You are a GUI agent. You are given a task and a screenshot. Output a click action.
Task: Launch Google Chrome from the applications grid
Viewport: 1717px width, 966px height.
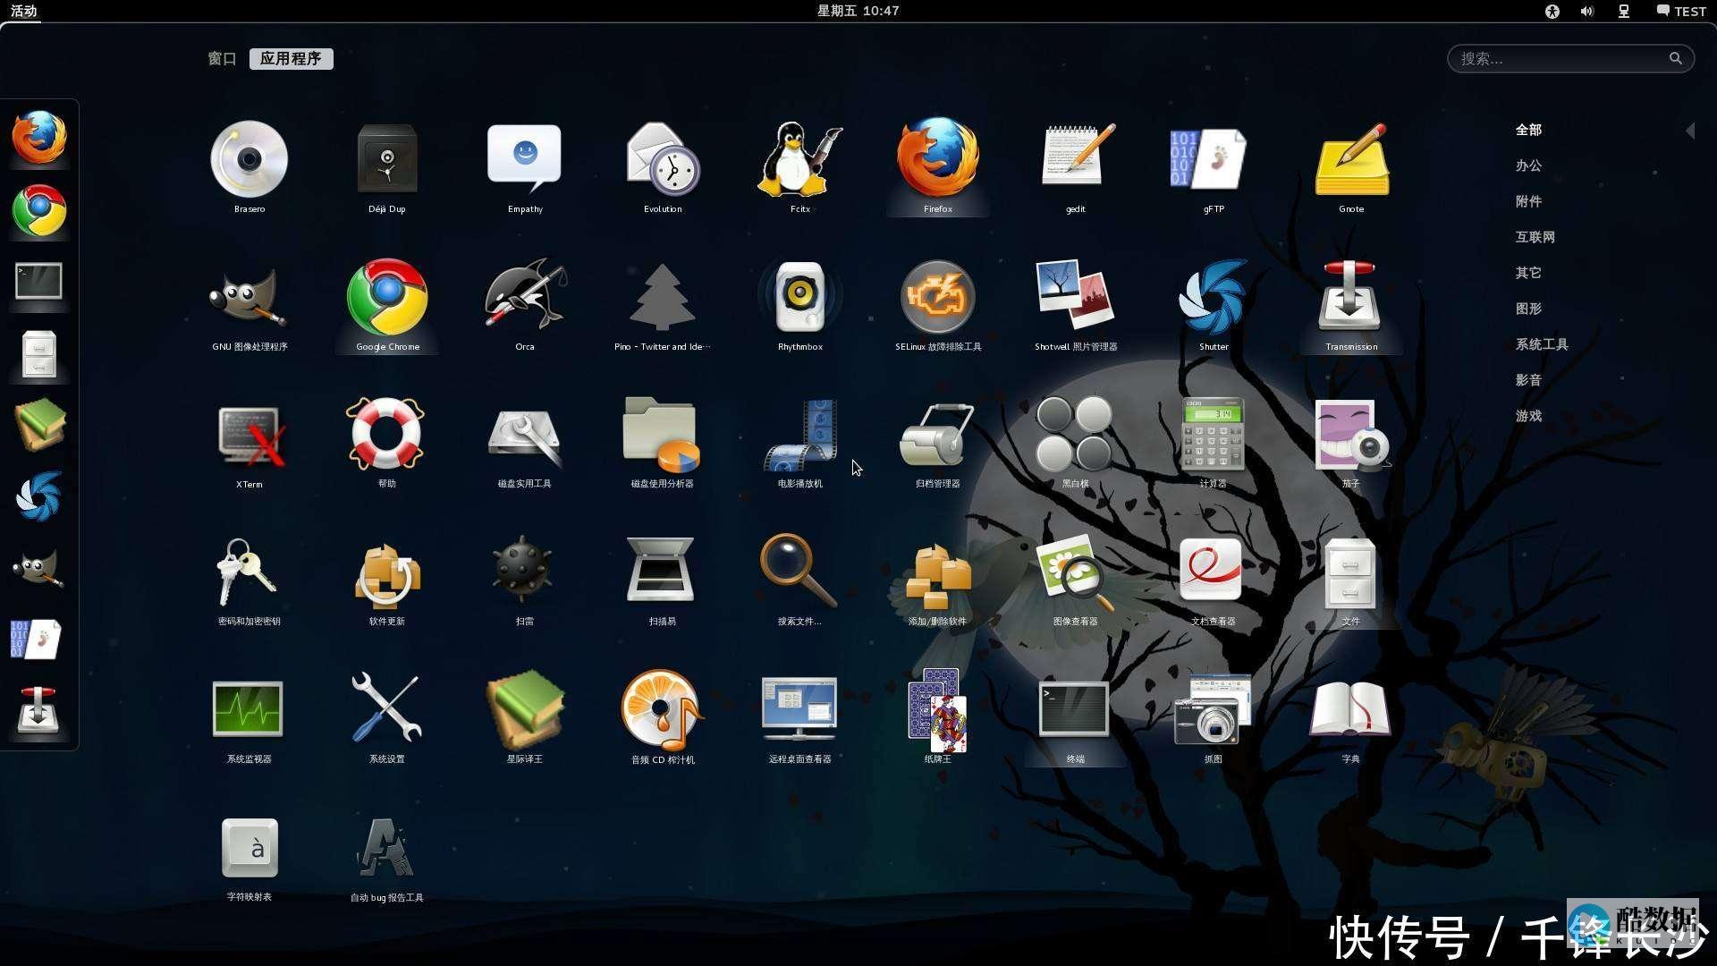(x=387, y=305)
